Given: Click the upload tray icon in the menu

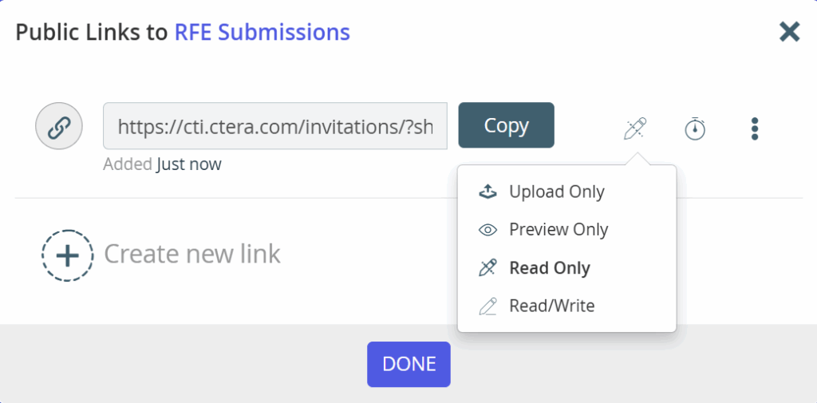Looking at the screenshot, I should [x=487, y=192].
